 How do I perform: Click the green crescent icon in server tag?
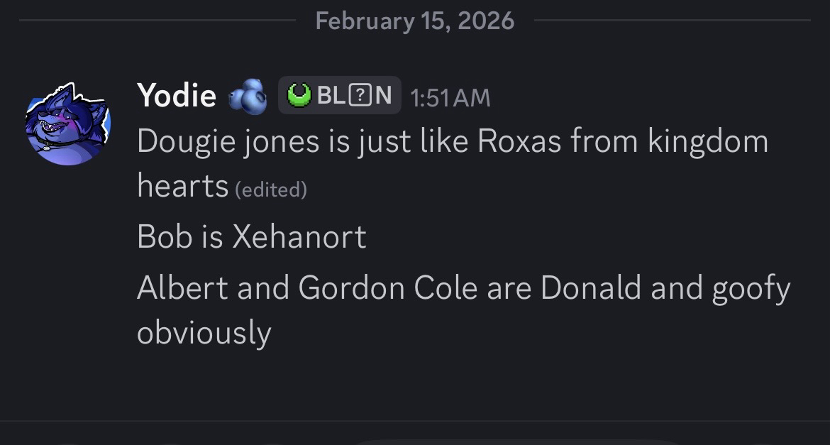pos(299,95)
